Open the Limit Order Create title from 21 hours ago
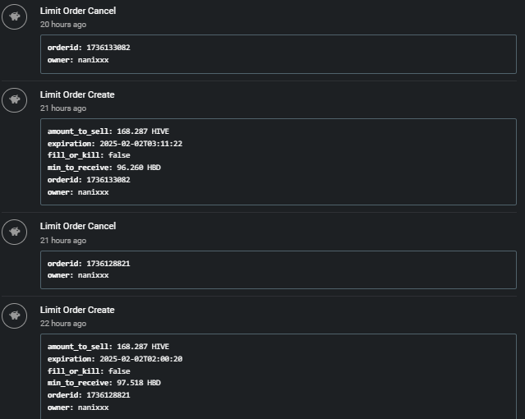 click(77, 94)
